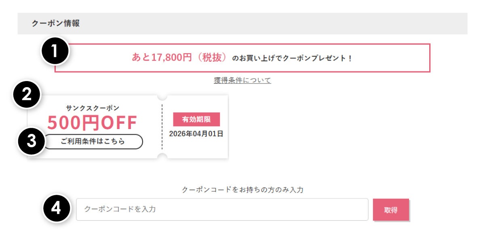Viewport: 485px width, 242px height.
Task: Click the numbered marker 4 beside code input
Action: click(x=57, y=208)
